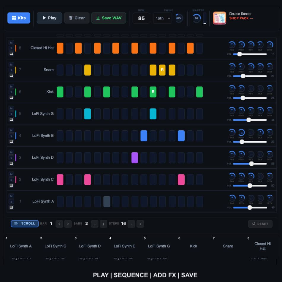Toggle the purple step in LoFi Synth D row
The height and width of the screenshot is (282, 282).
(135, 158)
